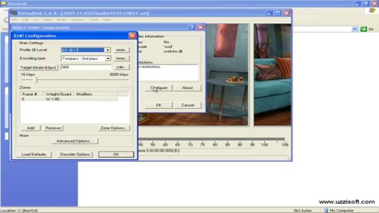Image resolution: width=379 pixels, height=213 pixels.
Task: Open the Encoding type dropdown
Action: (108, 59)
